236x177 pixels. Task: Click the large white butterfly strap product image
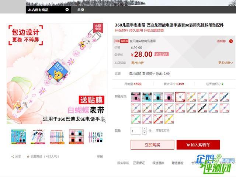pos(57,74)
